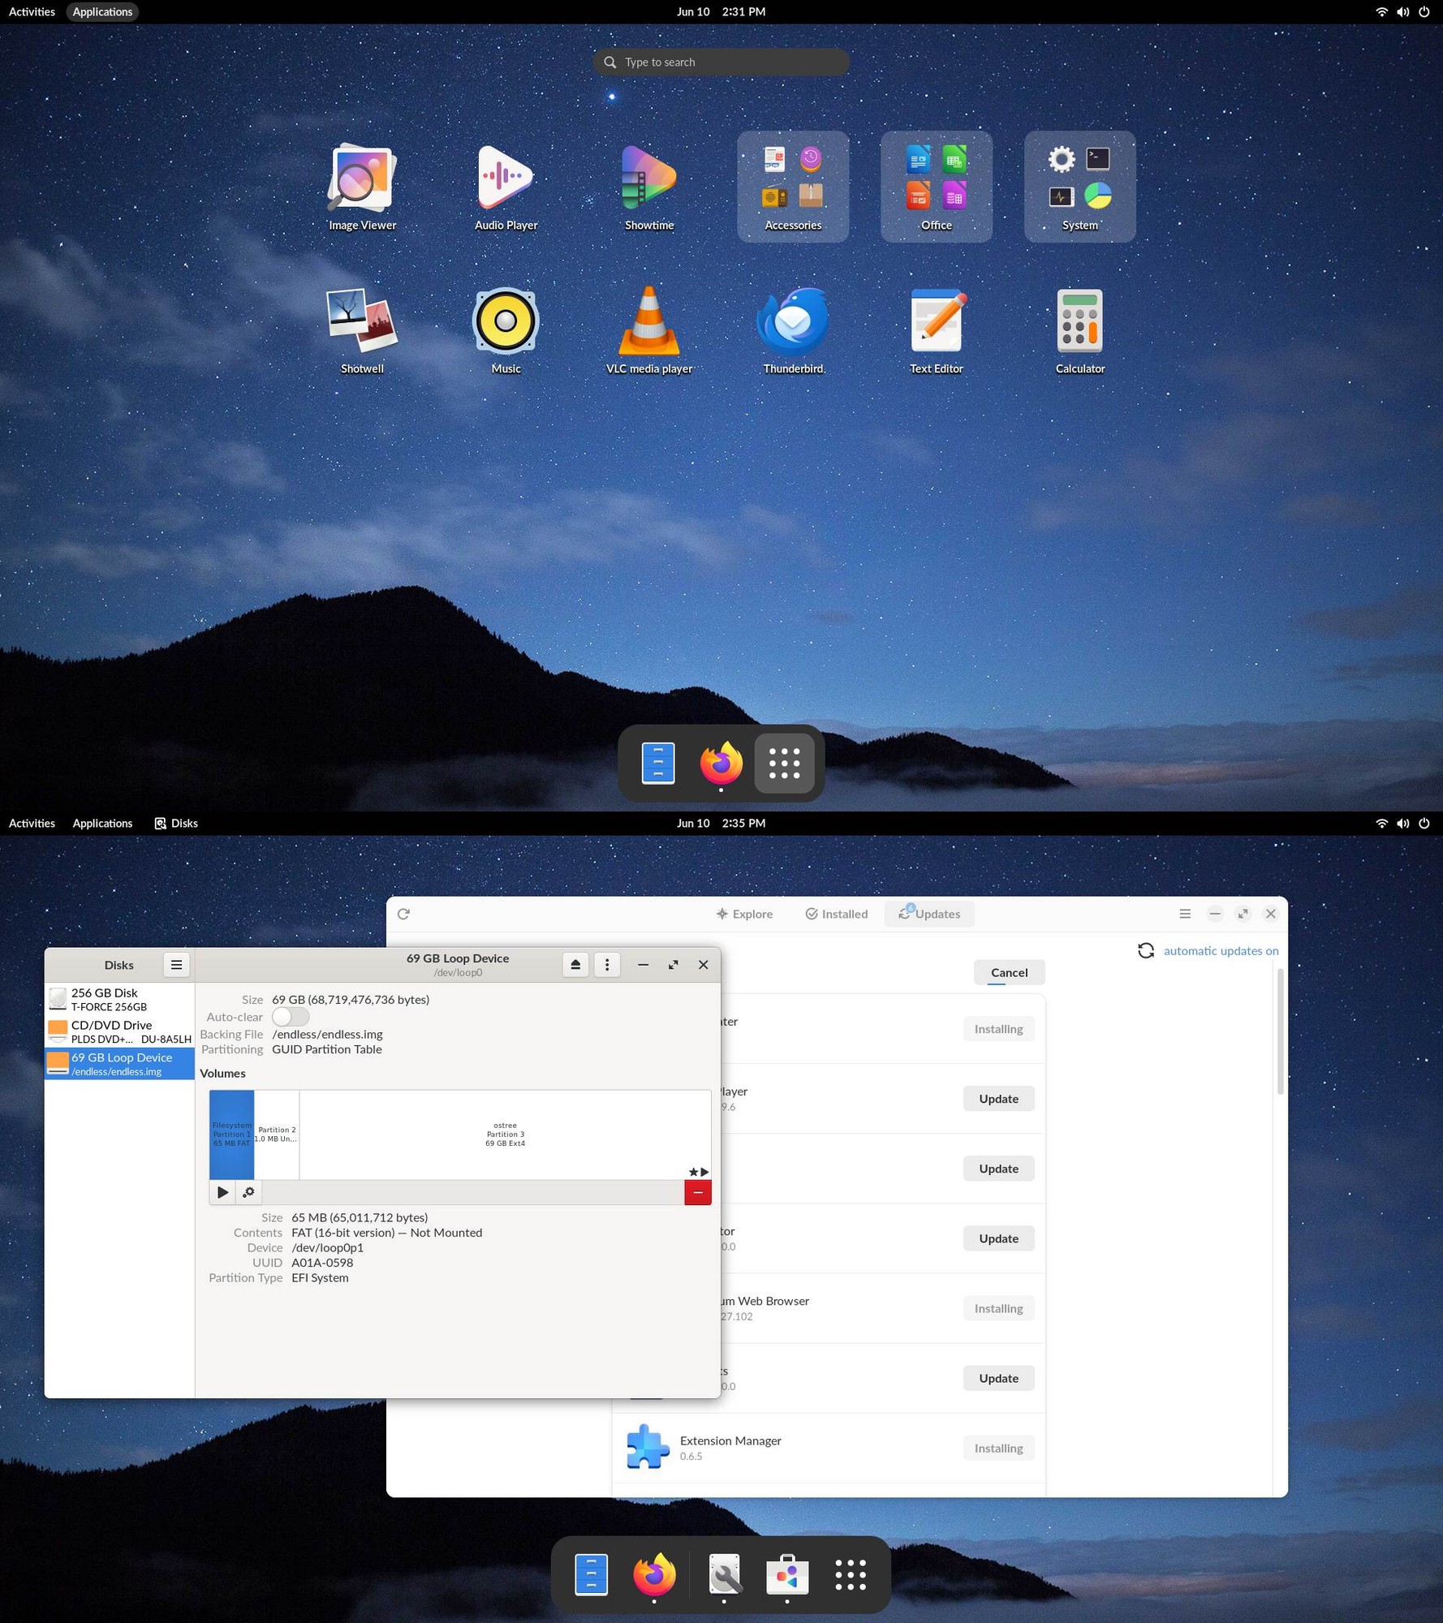Launch Thunderbird mail client

pos(793,331)
